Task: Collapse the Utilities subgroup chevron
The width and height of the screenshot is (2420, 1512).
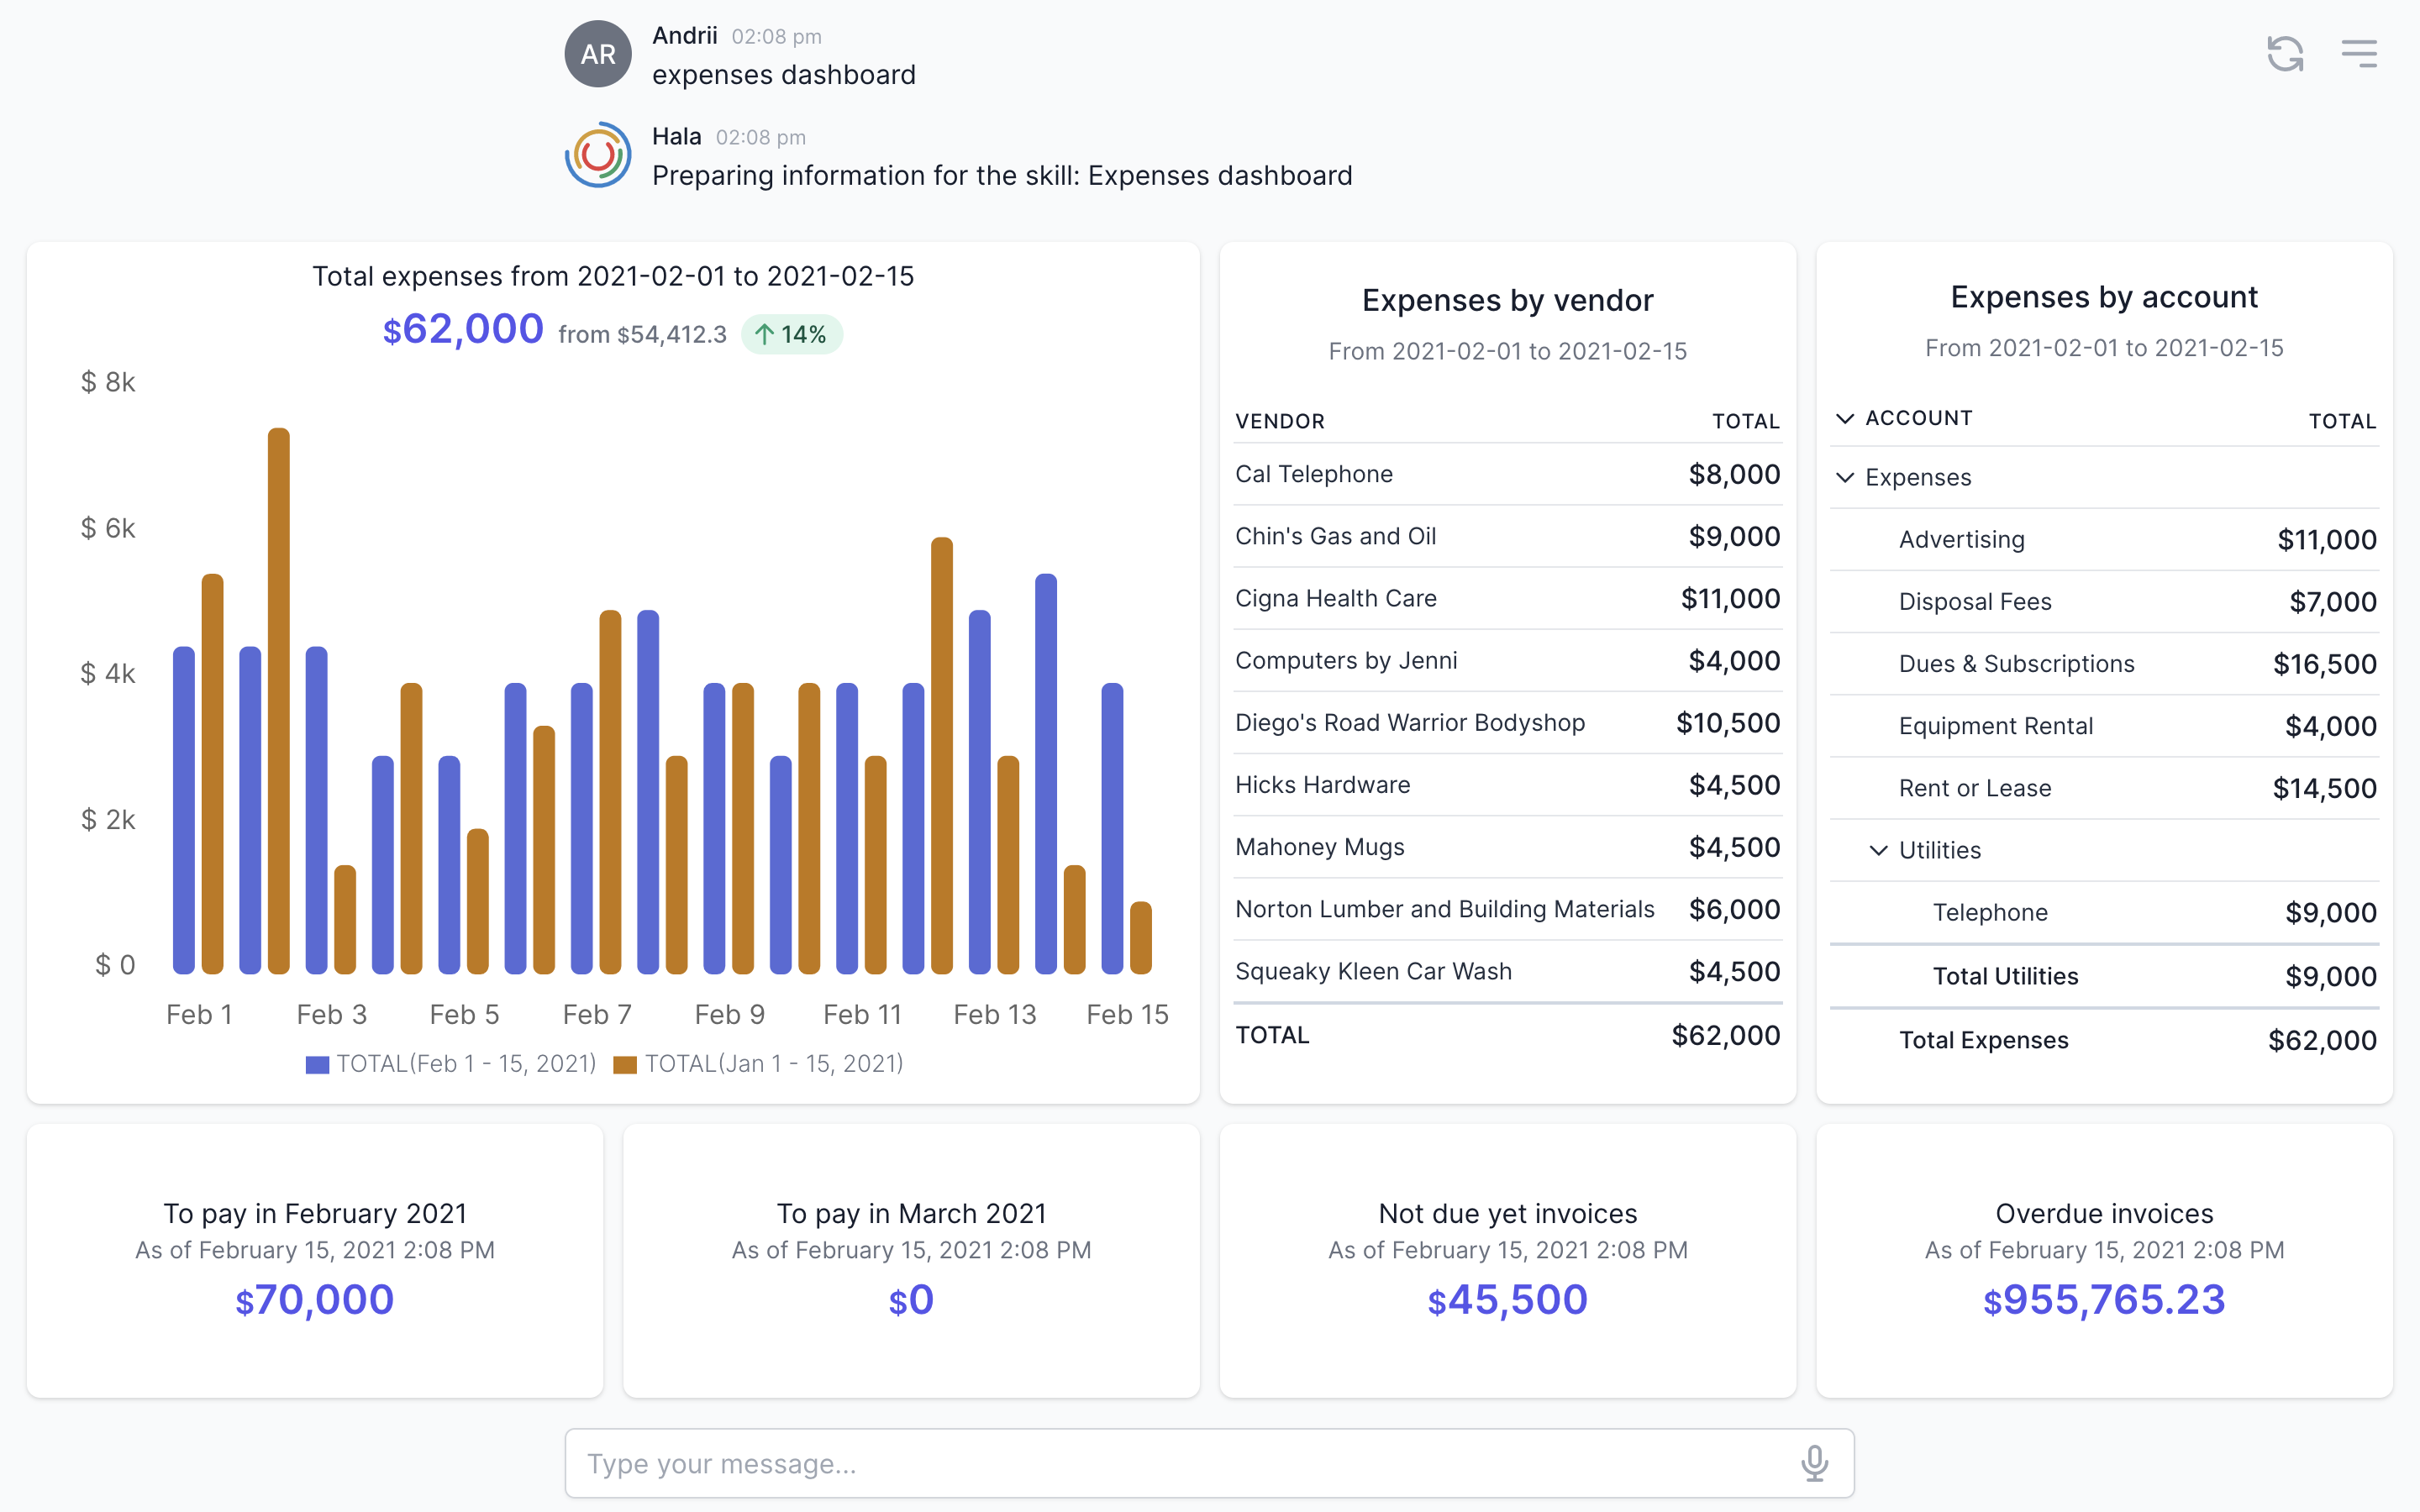Action: click(x=1879, y=850)
